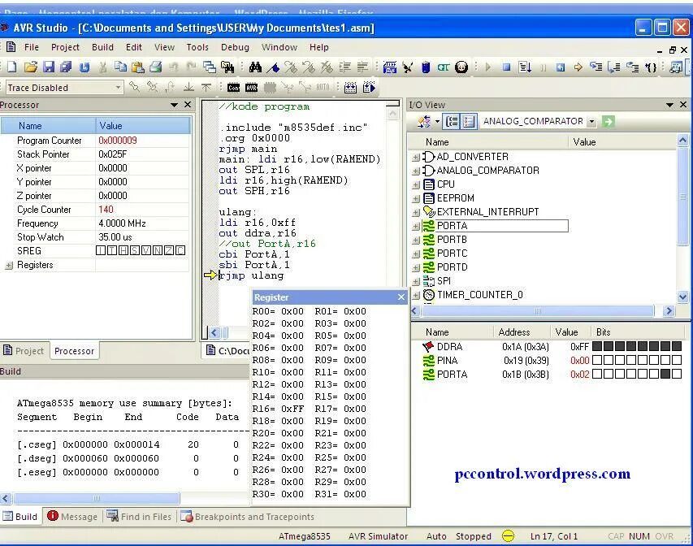Image resolution: width=693 pixels, height=546 pixels.
Task: Click the stop debugging square icon
Action: point(506,67)
